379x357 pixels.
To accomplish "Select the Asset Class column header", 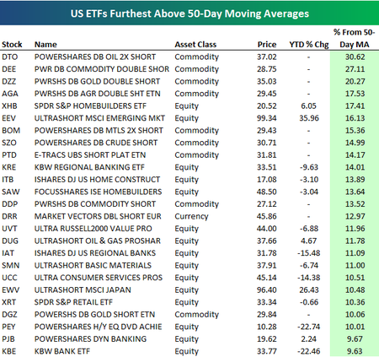I will (195, 45).
